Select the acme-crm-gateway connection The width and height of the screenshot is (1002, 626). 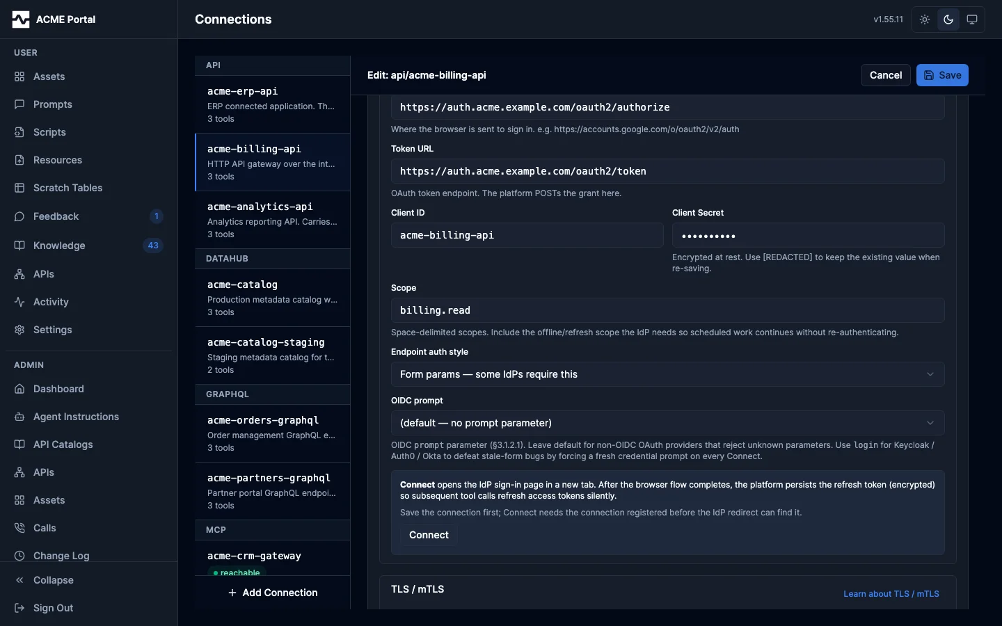pos(273,559)
